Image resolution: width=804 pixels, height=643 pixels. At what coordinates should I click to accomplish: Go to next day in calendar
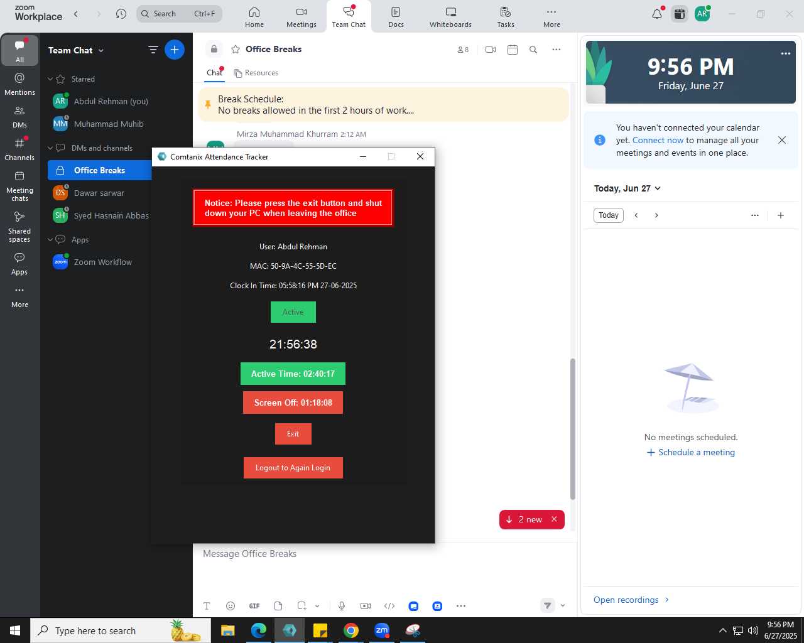(x=656, y=215)
